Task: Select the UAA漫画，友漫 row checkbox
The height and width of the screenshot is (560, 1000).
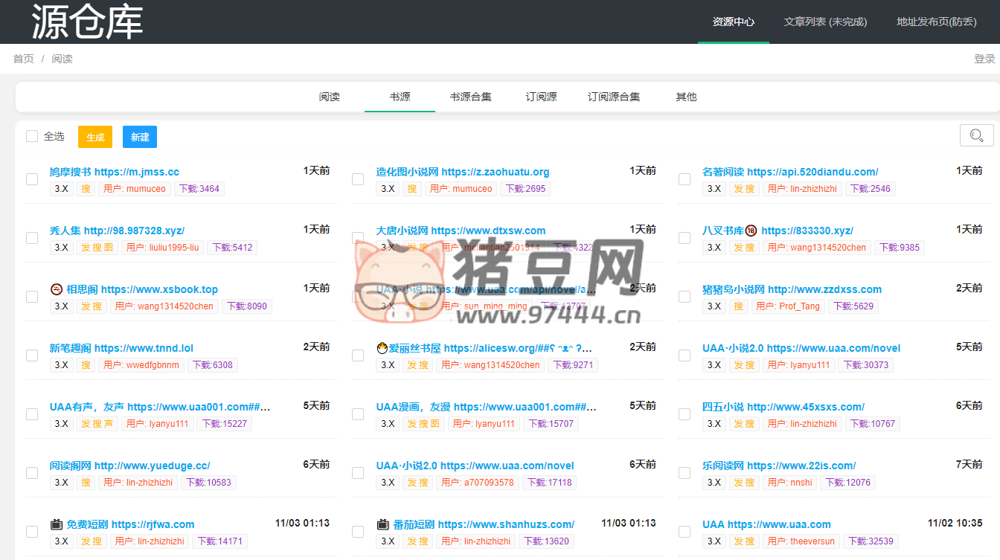Action: [358, 414]
